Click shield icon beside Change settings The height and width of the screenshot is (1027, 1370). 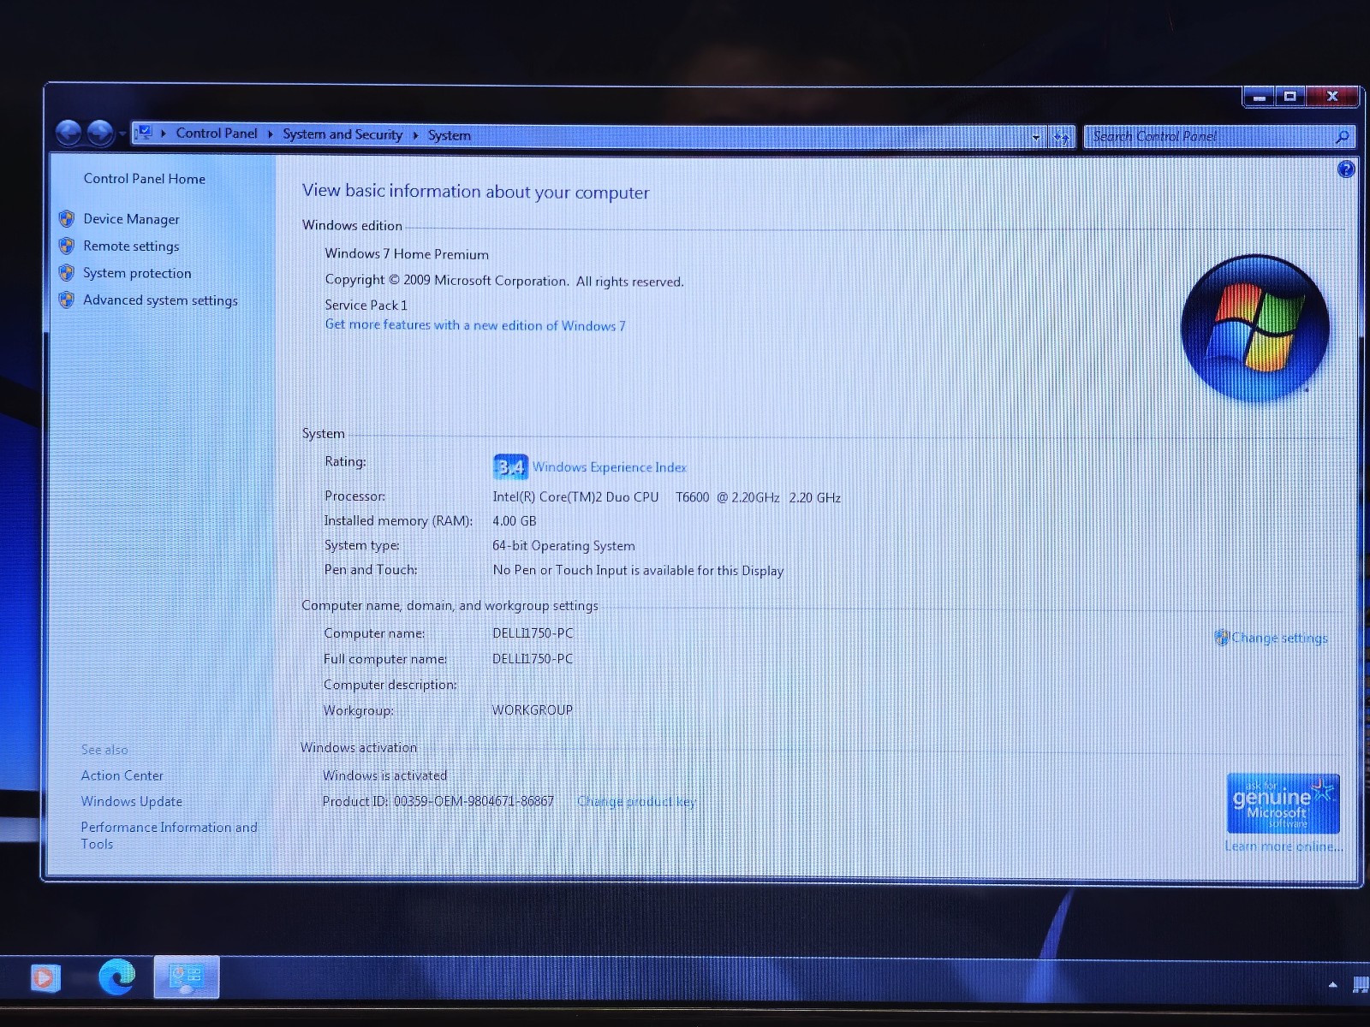(x=1222, y=638)
